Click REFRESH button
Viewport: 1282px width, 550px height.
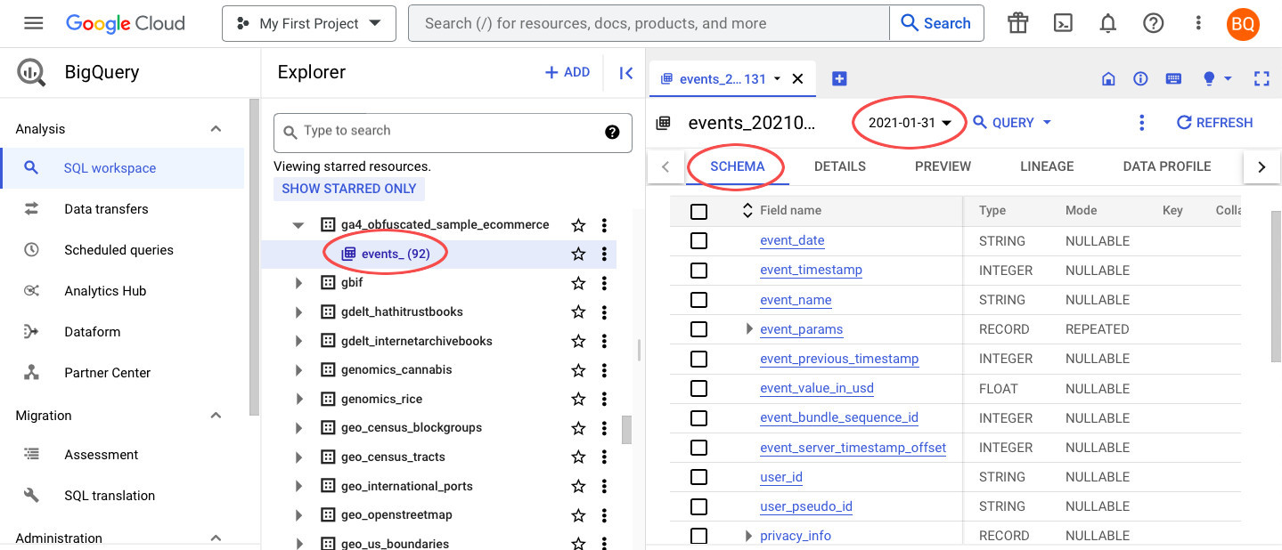[1215, 123]
